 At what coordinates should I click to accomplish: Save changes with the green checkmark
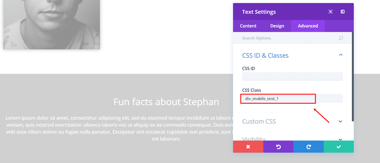pyautogui.click(x=339, y=147)
